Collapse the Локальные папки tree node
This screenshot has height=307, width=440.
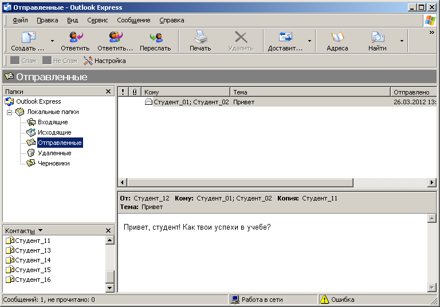[x=10, y=112]
